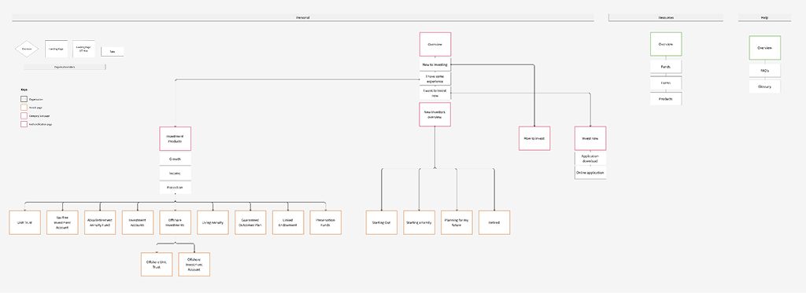This screenshot has width=806, height=293.
Task: Select the Tabs legend shape
Action: click(112, 51)
